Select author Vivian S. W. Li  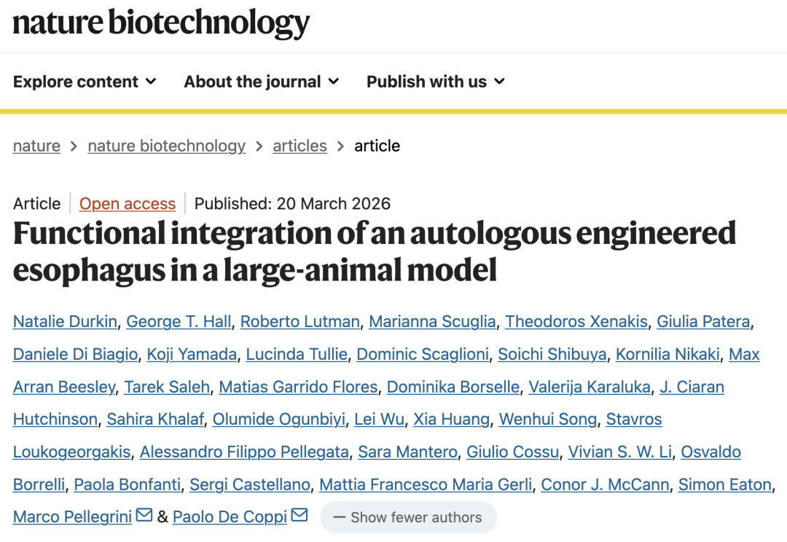(619, 452)
